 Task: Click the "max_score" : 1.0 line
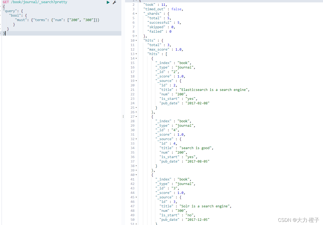point(165,50)
